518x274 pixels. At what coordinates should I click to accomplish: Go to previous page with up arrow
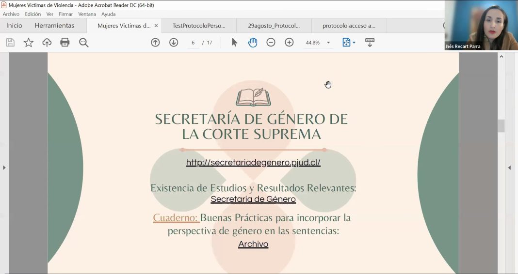click(155, 43)
